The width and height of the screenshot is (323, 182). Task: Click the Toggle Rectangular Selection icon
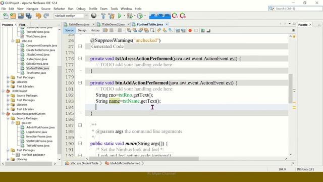coord(152,30)
